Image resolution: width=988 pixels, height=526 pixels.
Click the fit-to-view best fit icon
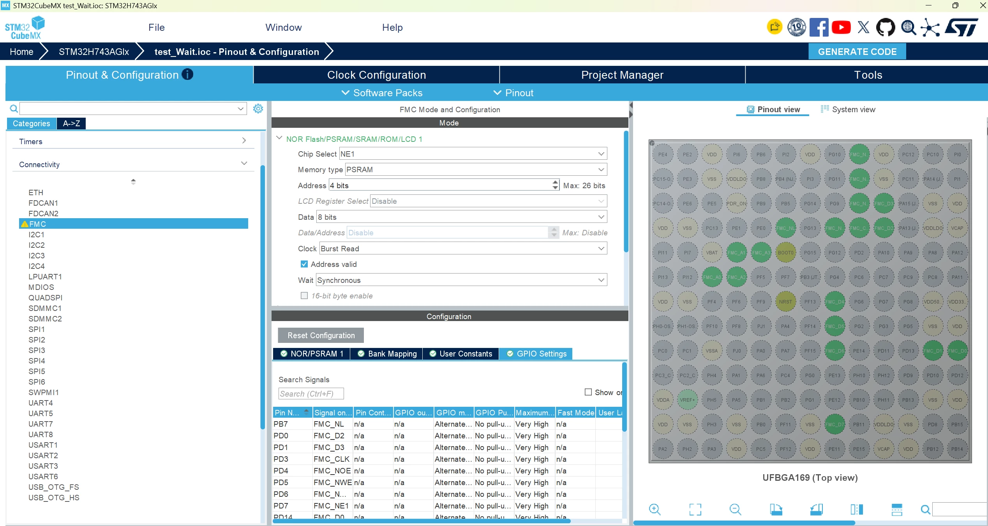(x=695, y=509)
